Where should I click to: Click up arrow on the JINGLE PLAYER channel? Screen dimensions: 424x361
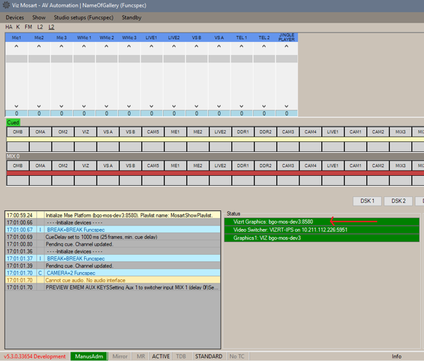286,47
